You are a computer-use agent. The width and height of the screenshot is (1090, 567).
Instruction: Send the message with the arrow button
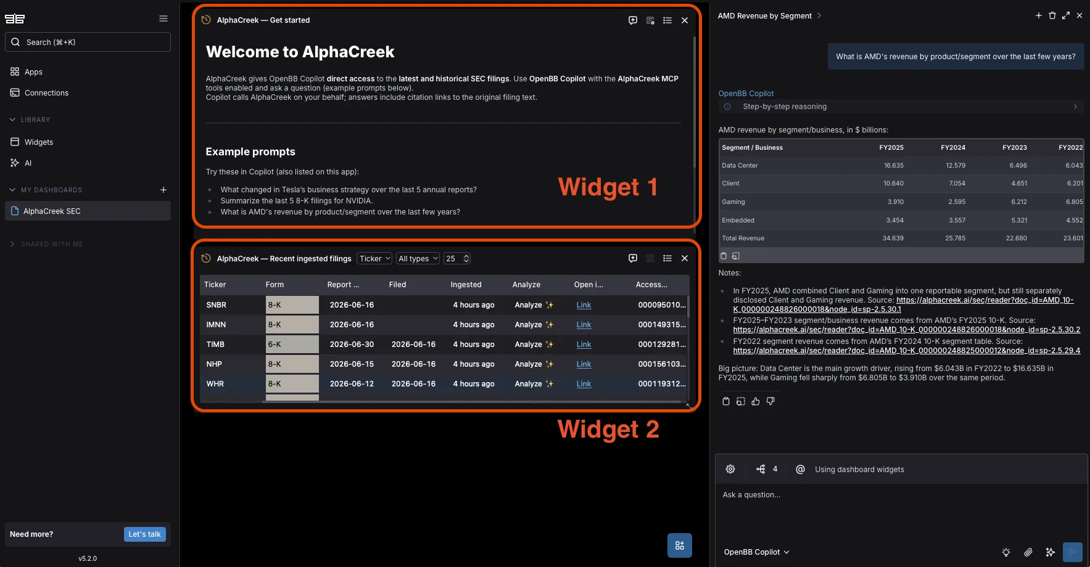click(1073, 552)
